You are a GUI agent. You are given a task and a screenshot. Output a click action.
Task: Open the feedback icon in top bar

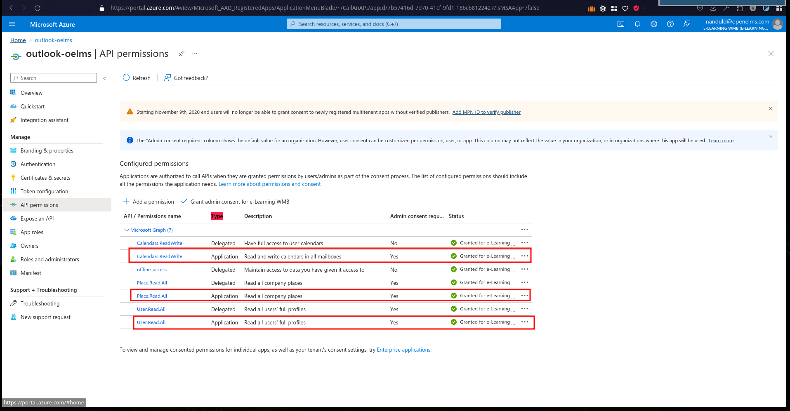(x=687, y=24)
